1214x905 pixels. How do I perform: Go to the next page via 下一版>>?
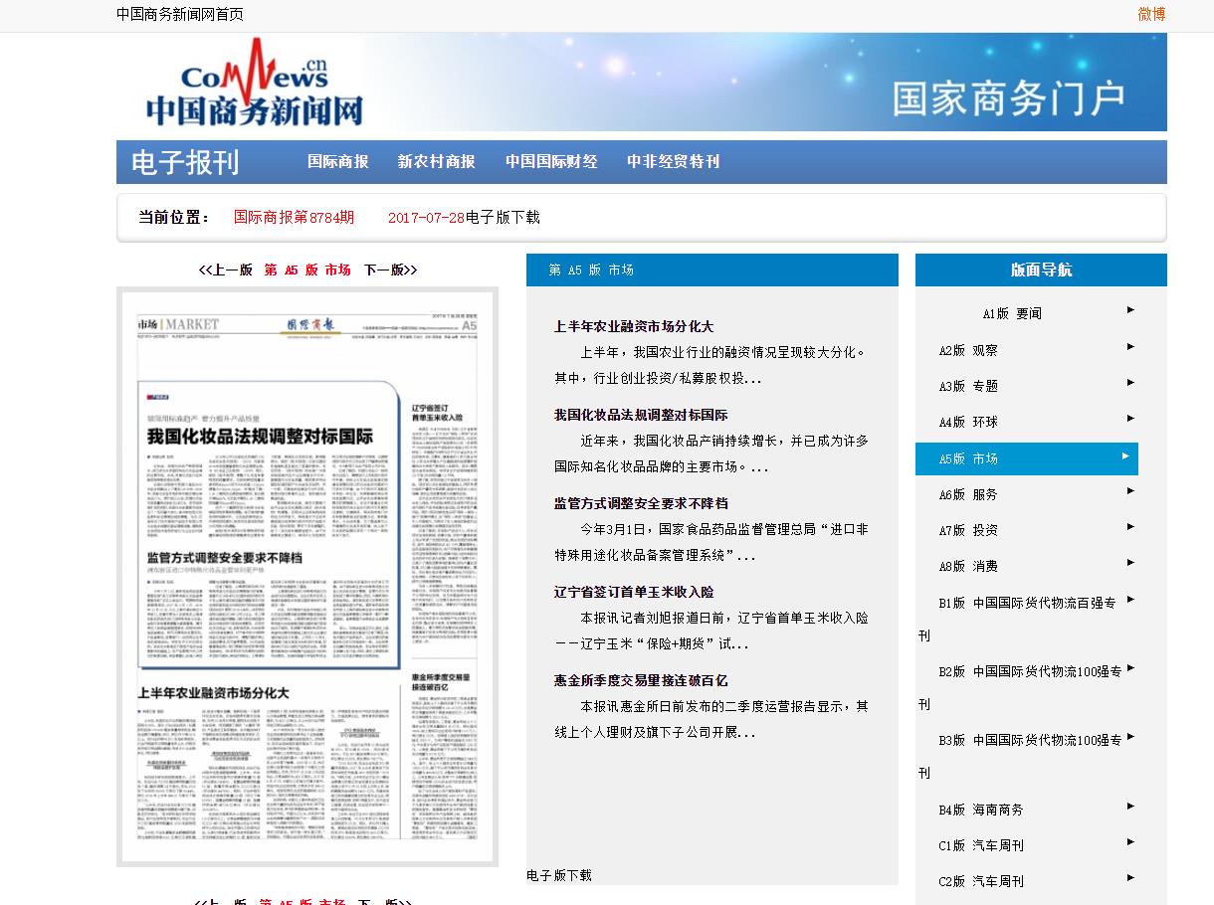(392, 269)
